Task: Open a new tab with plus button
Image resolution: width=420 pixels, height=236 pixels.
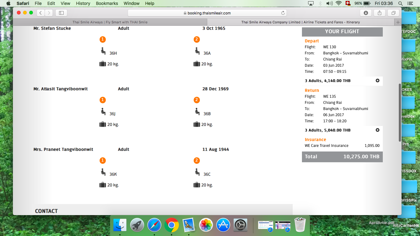Action: (398, 22)
